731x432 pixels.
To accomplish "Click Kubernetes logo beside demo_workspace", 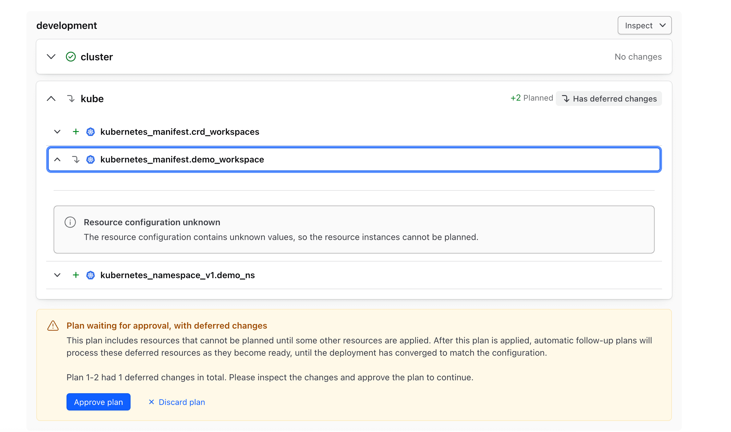I will [91, 159].
